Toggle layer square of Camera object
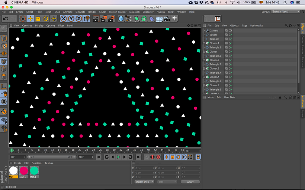The width and height of the screenshot is (305, 190). coord(226,31)
